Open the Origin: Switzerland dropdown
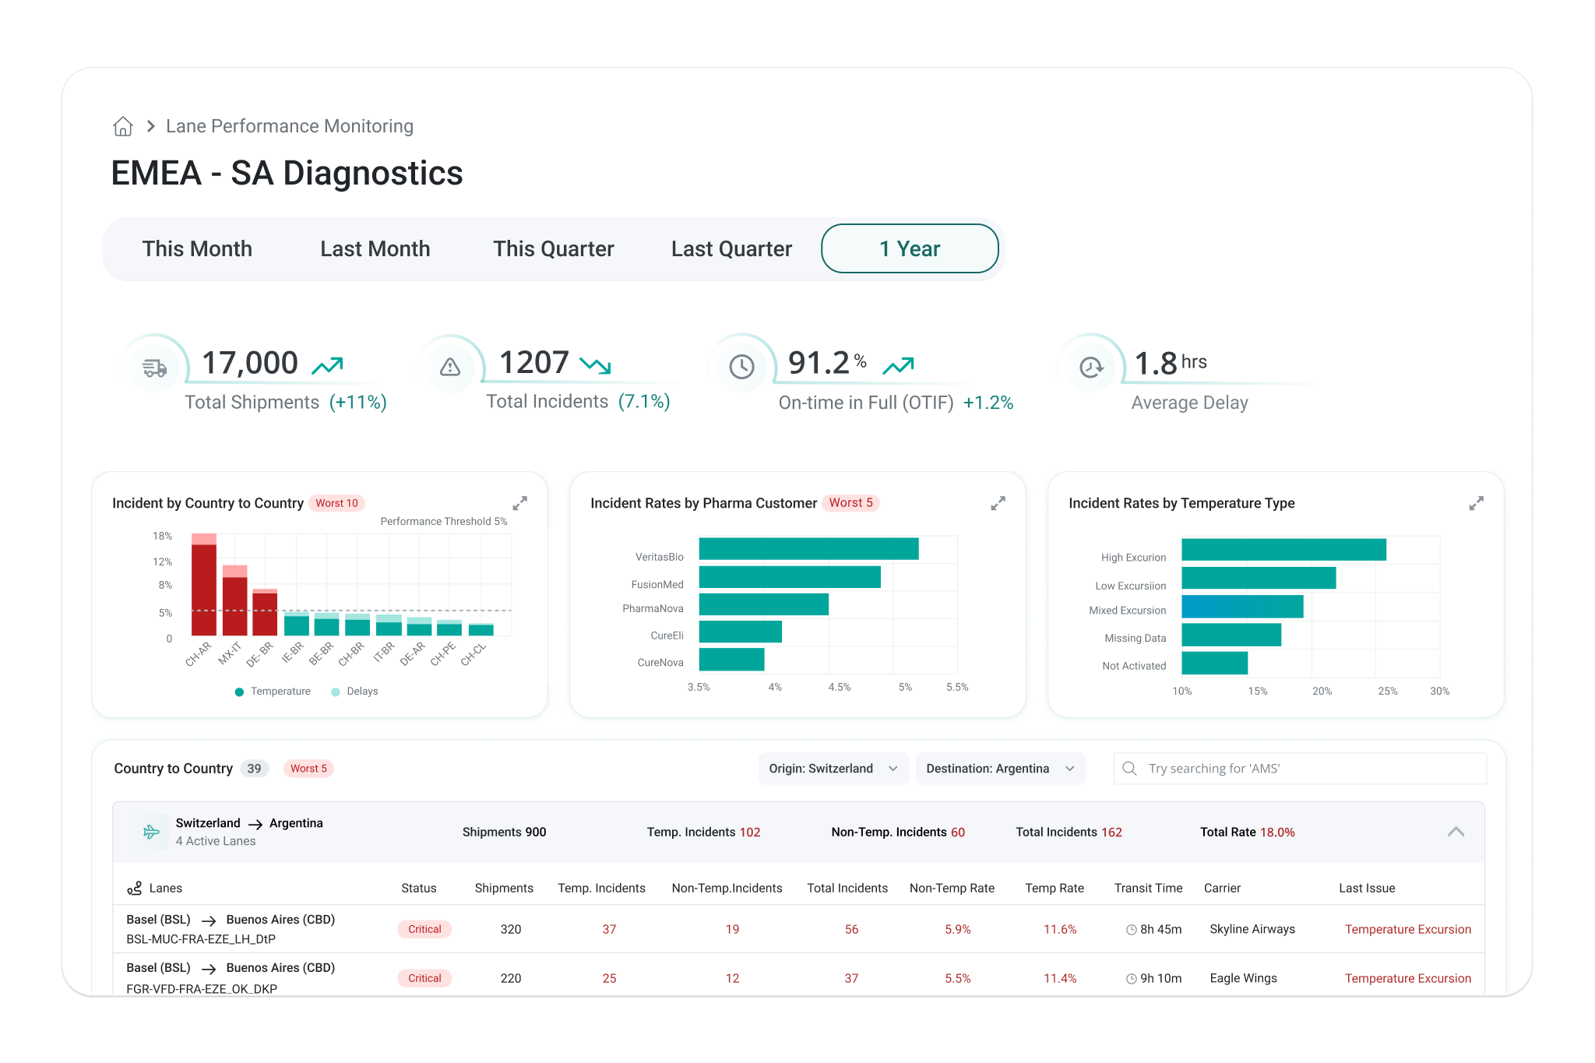Viewport: 1595px width, 1063px height. pos(833,769)
